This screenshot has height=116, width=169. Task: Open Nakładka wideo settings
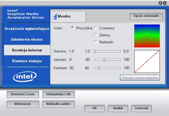59,104
